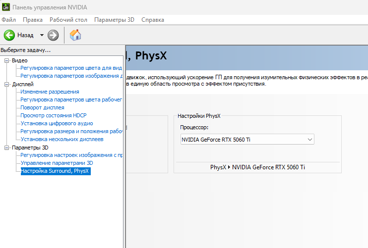Click the Настройки PhysX group label
368x248 pixels.
199,116
